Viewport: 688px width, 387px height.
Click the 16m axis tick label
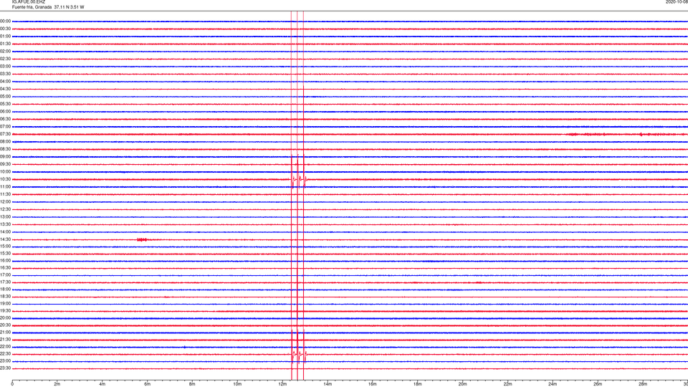373,384
